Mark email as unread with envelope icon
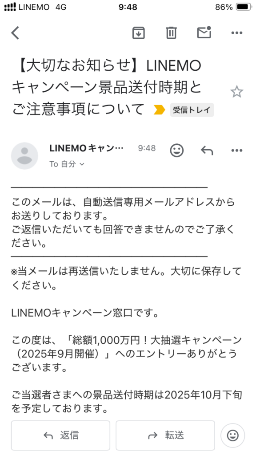 (204, 32)
